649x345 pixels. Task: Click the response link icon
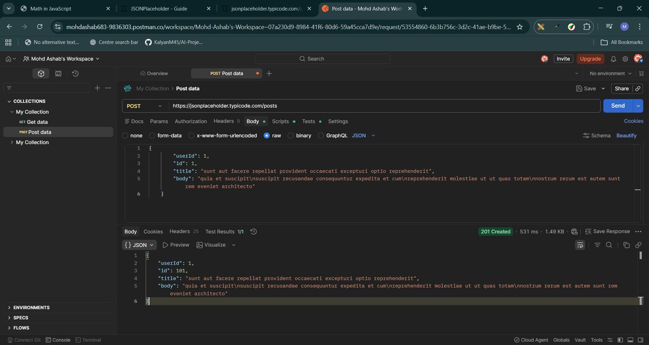point(638,245)
